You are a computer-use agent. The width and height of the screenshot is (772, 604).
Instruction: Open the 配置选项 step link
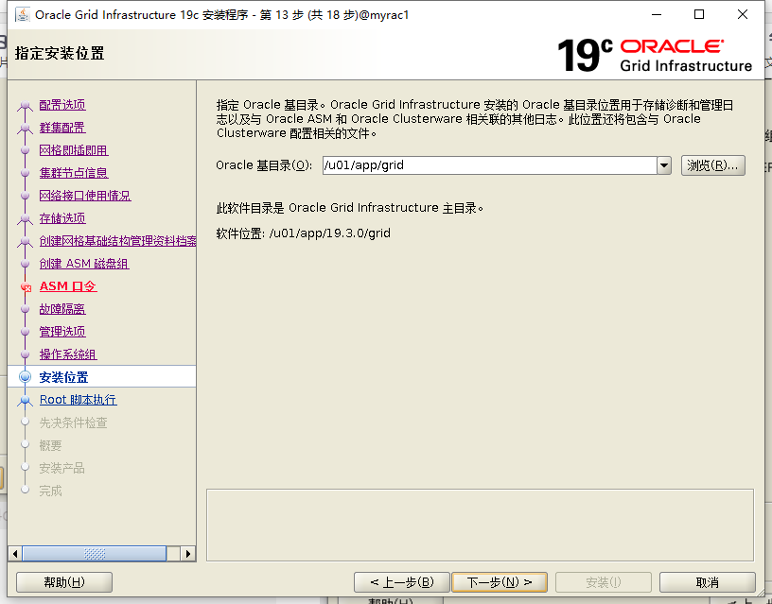point(62,105)
